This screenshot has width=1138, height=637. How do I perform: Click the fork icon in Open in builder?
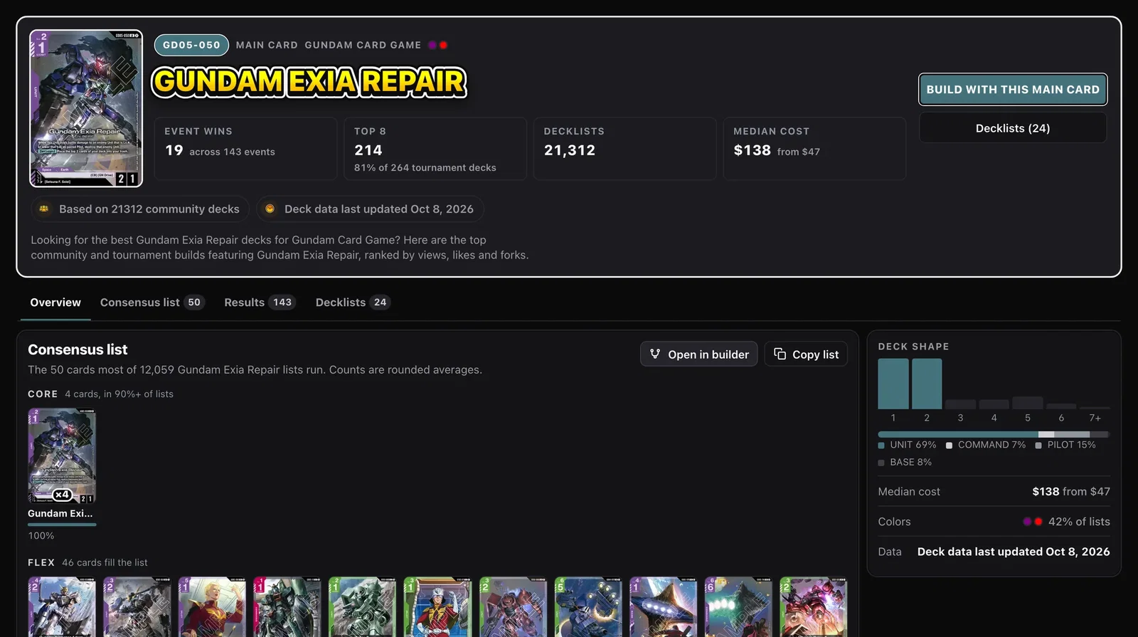[655, 354]
